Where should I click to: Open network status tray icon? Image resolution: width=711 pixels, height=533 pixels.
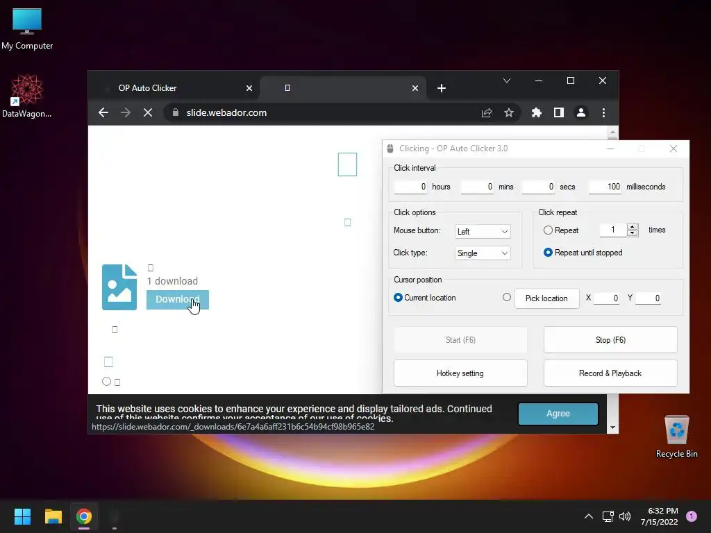coord(608,516)
